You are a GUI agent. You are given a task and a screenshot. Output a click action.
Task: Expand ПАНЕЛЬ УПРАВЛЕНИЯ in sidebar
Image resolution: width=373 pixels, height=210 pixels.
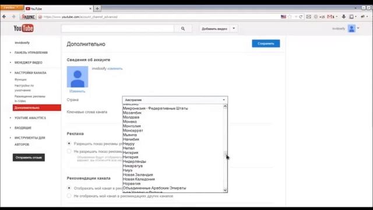pos(31,52)
